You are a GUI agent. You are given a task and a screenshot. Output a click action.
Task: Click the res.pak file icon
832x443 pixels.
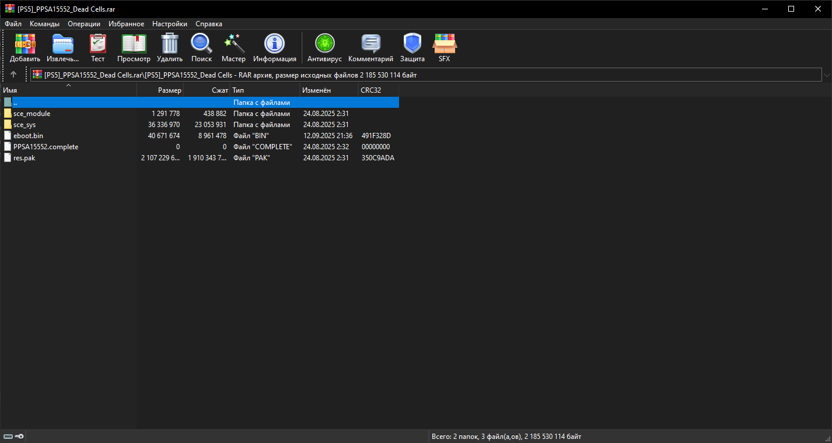(x=8, y=158)
